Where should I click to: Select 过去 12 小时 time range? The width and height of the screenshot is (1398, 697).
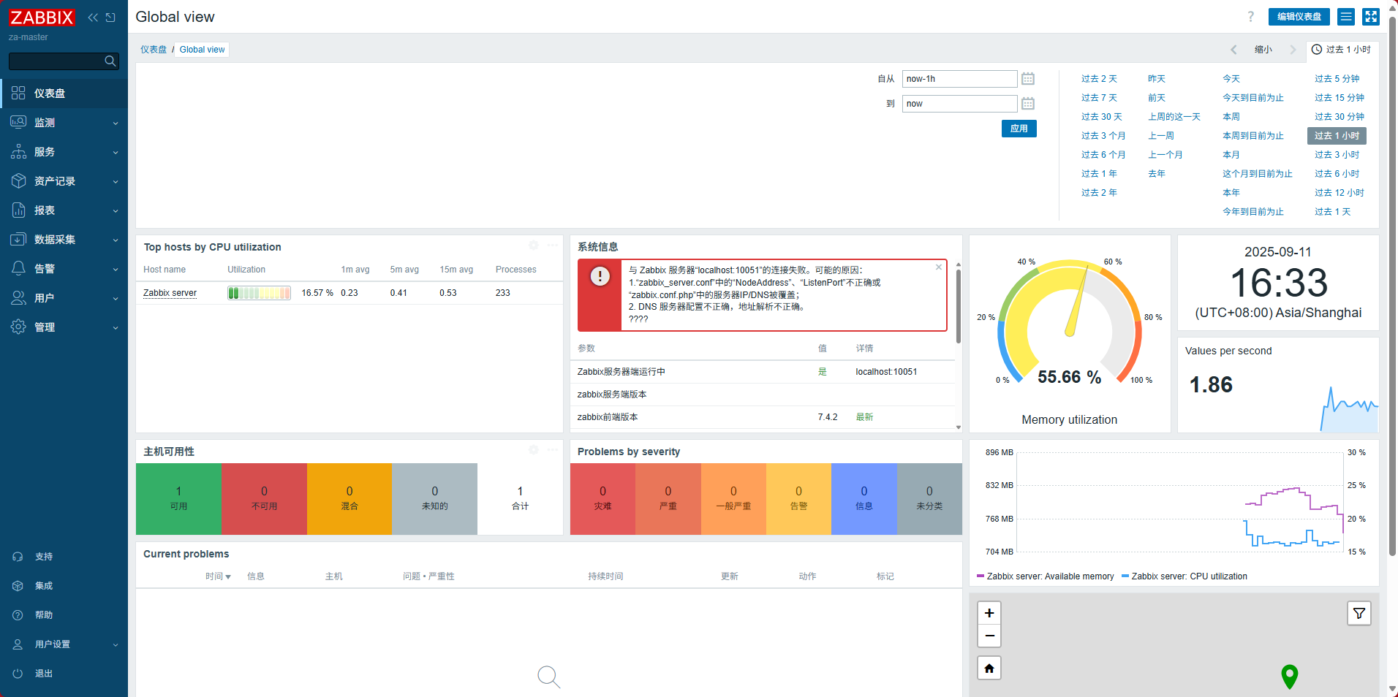click(1339, 193)
